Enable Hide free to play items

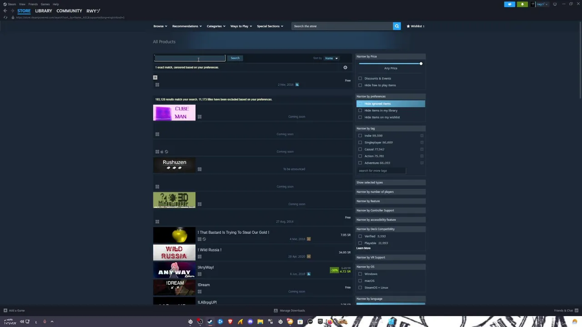[x=360, y=85]
